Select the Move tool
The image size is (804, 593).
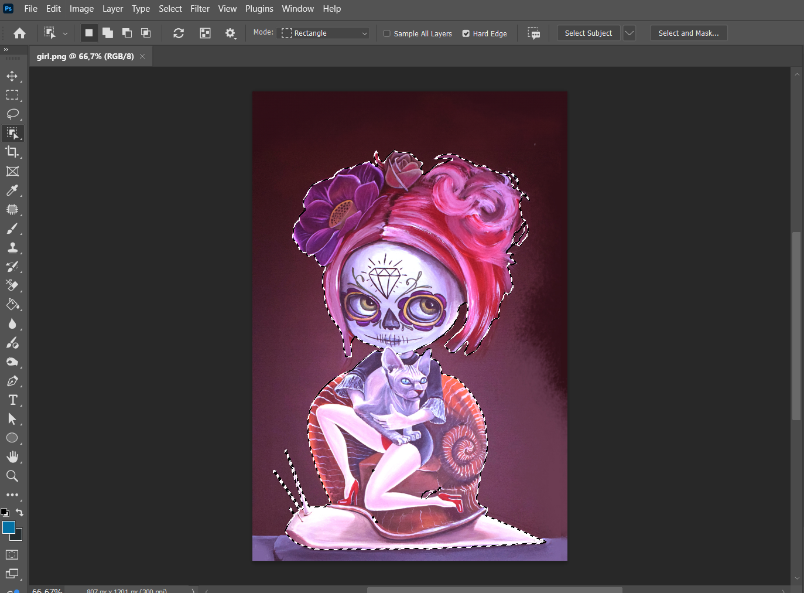pyautogui.click(x=12, y=76)
